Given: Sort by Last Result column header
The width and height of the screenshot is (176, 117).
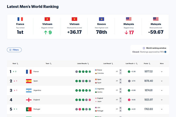Looking at the screenshot, I should click(108, 63).
